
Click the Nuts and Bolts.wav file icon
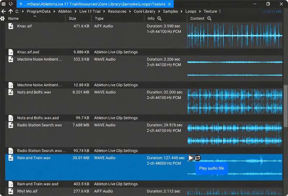coord(11,92)
